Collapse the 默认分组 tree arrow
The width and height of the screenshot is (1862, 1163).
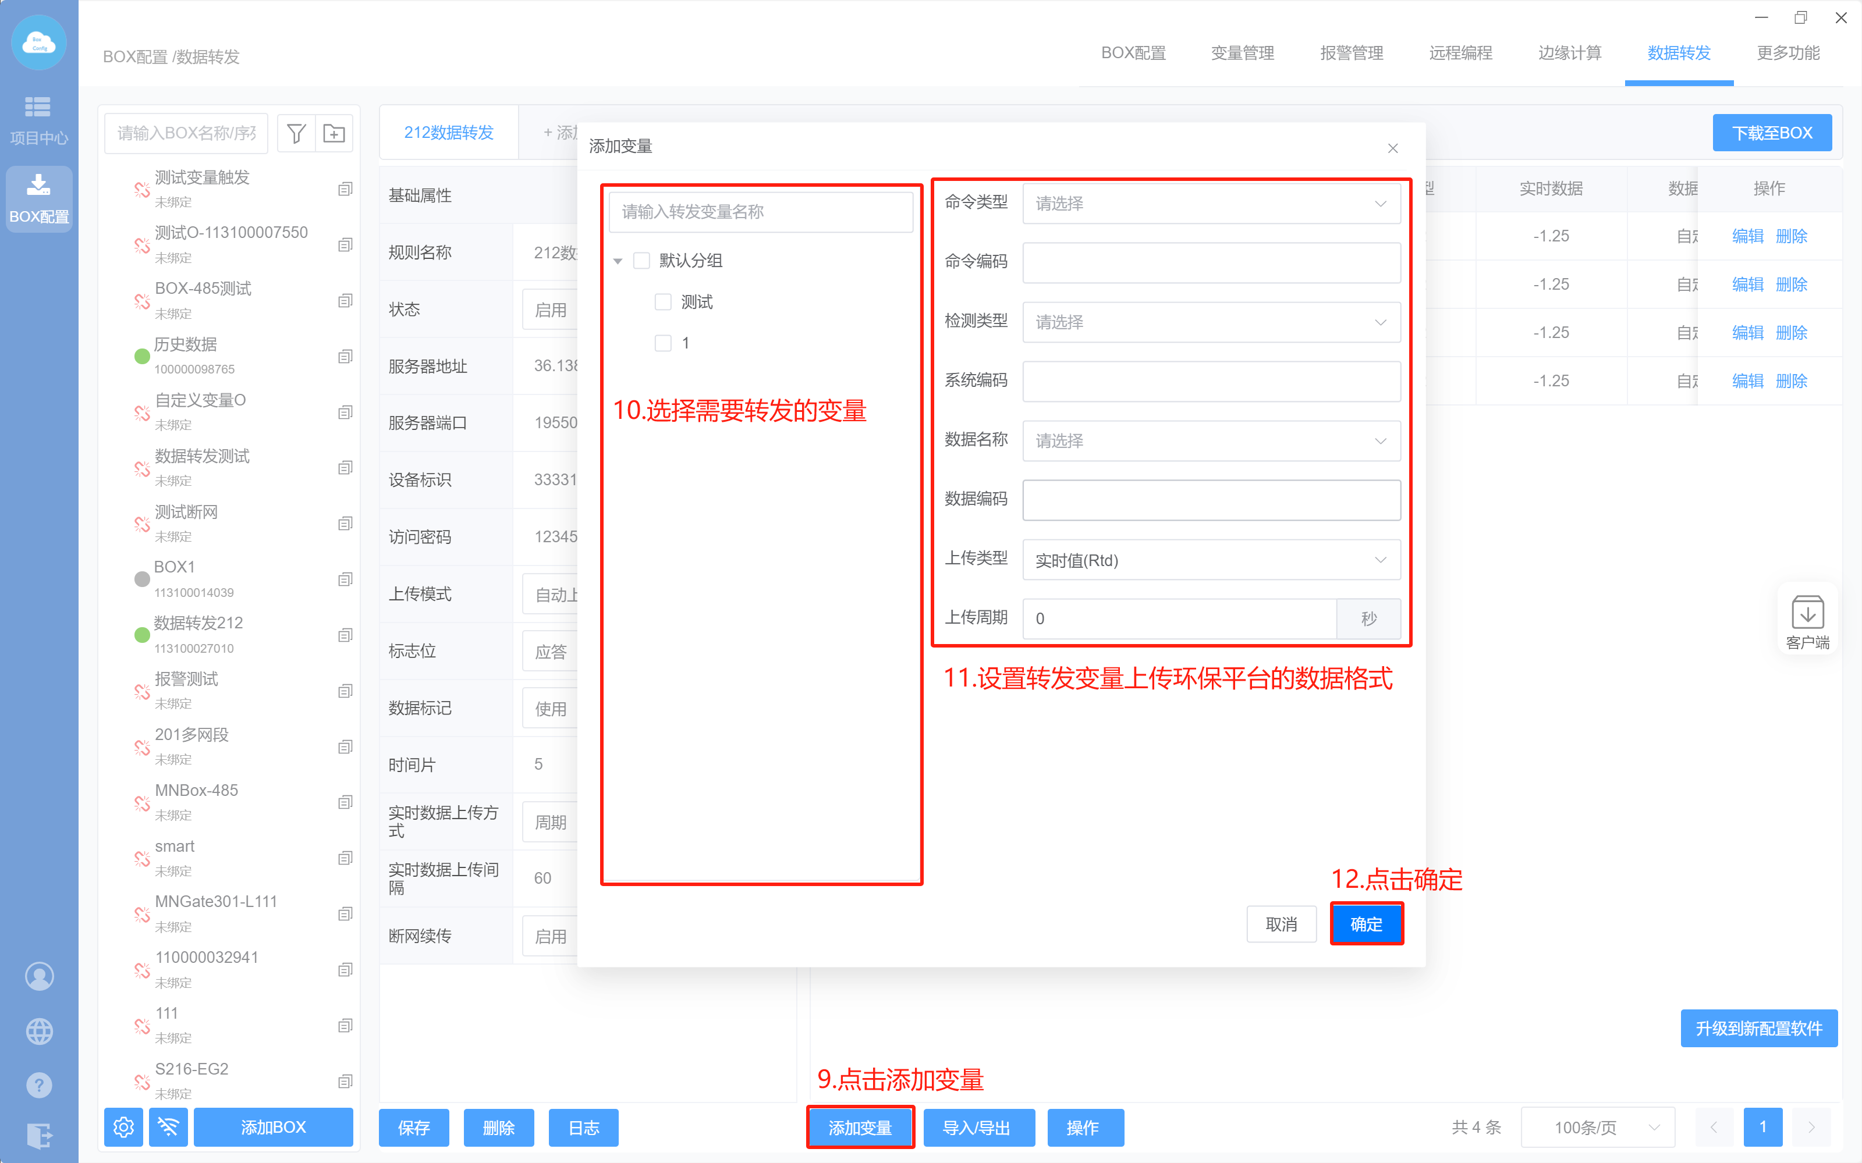(617, 262)
